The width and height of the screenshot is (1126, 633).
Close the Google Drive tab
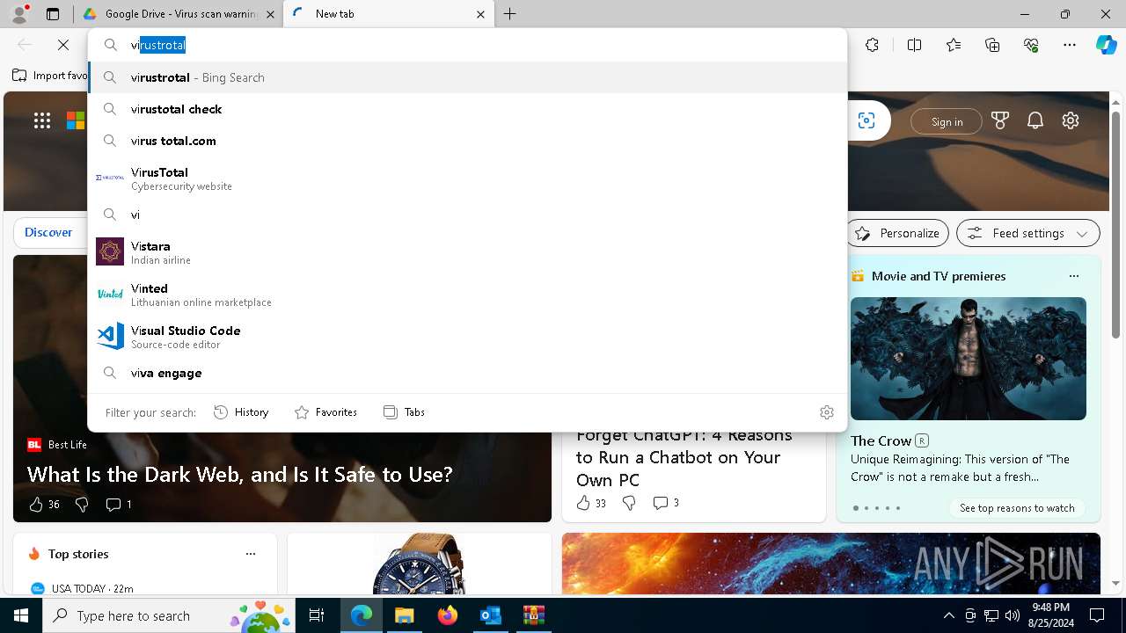[x=270, y=14]
